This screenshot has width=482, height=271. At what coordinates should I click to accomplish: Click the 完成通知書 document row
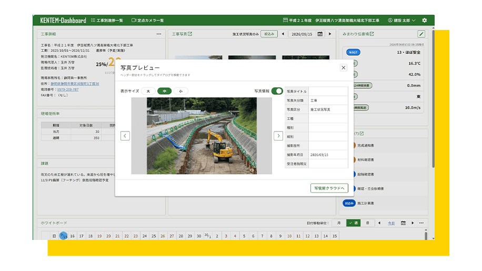390,145
